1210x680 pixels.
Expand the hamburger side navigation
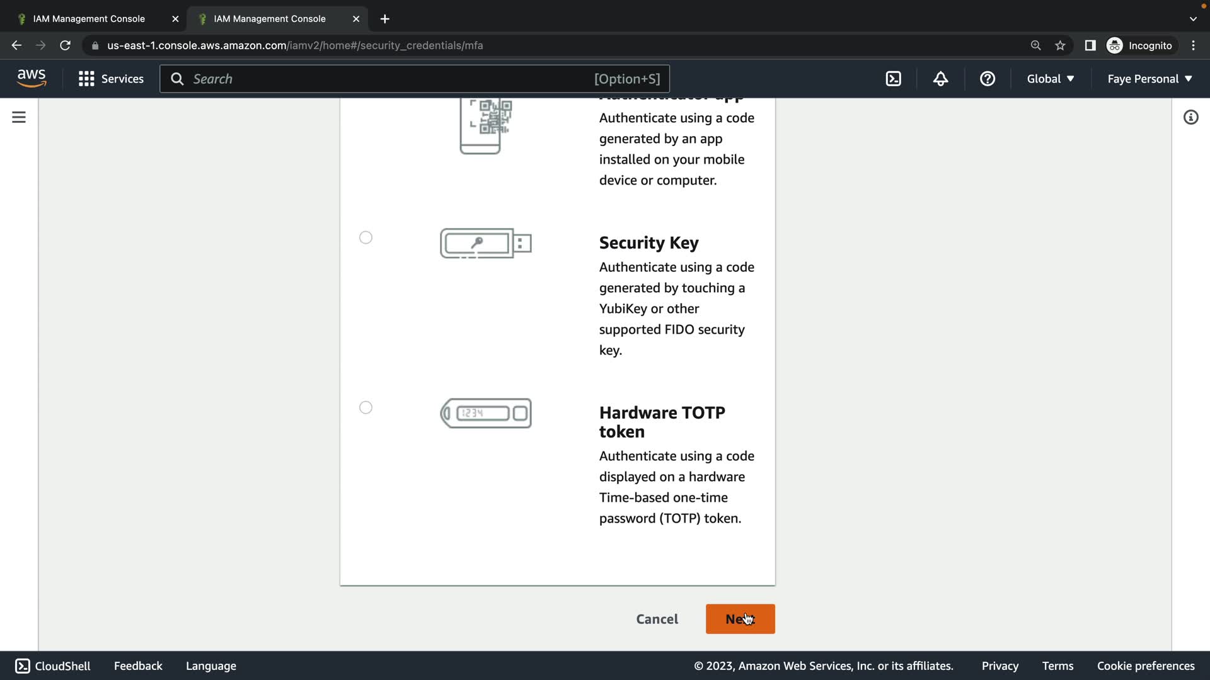tap(19, 117)
